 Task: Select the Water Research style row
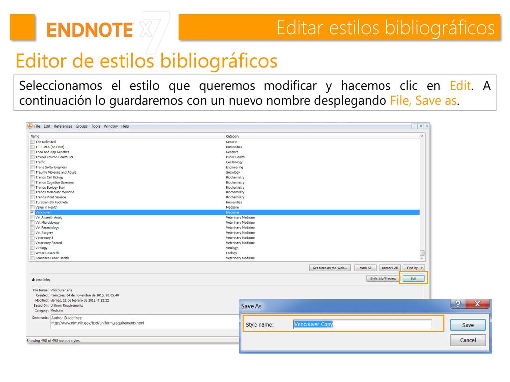[225, 253]
